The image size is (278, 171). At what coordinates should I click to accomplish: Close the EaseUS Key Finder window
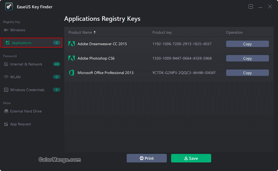tap(270, 7)
